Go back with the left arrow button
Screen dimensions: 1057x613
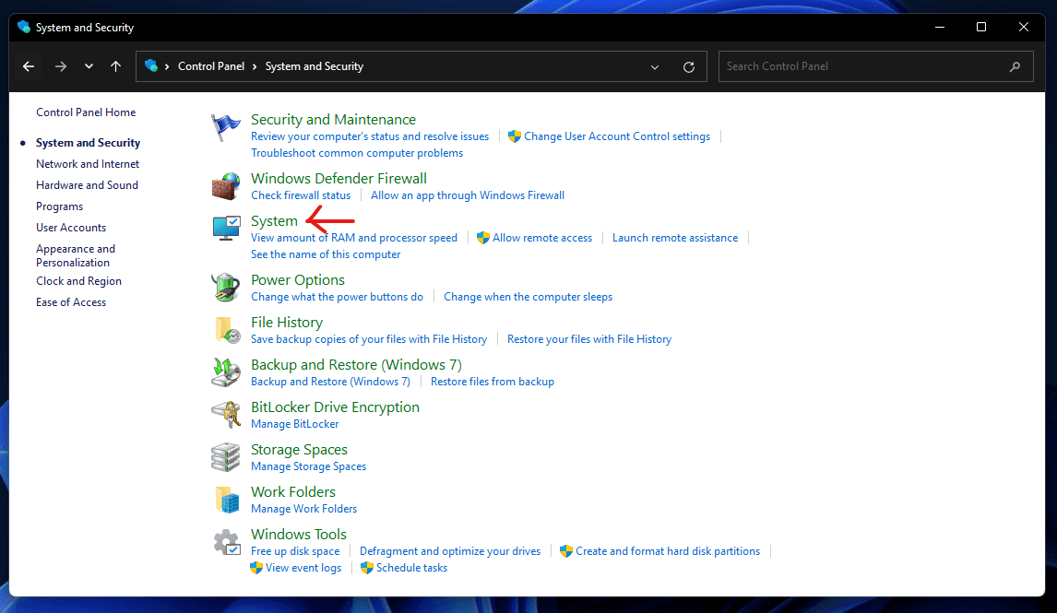point(29,66)
